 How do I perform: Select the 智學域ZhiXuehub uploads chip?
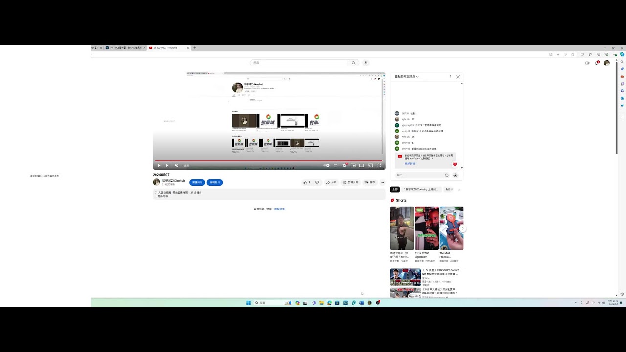pyautogui.click(x=422, y=189)
